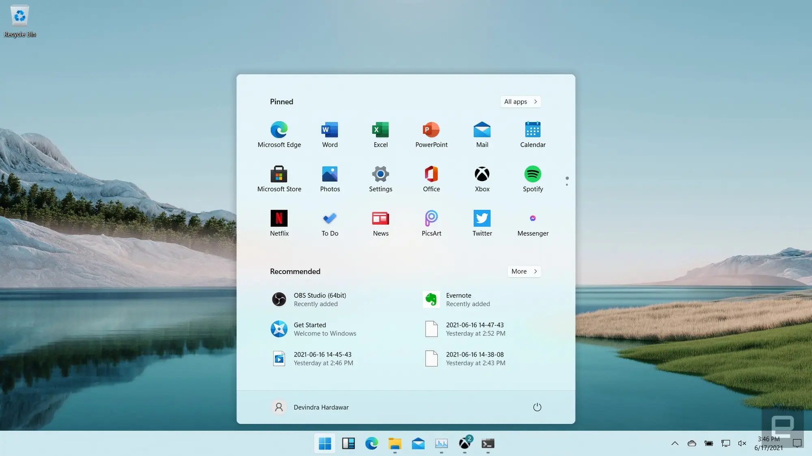The height and width of the screenshot is (456, 812).
Task: Open Task View taskbar button
Action: point(348,443)
